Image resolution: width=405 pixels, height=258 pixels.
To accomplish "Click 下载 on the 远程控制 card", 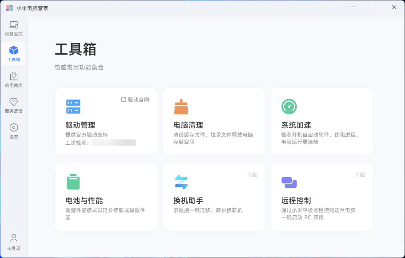I will pos(359,175).
